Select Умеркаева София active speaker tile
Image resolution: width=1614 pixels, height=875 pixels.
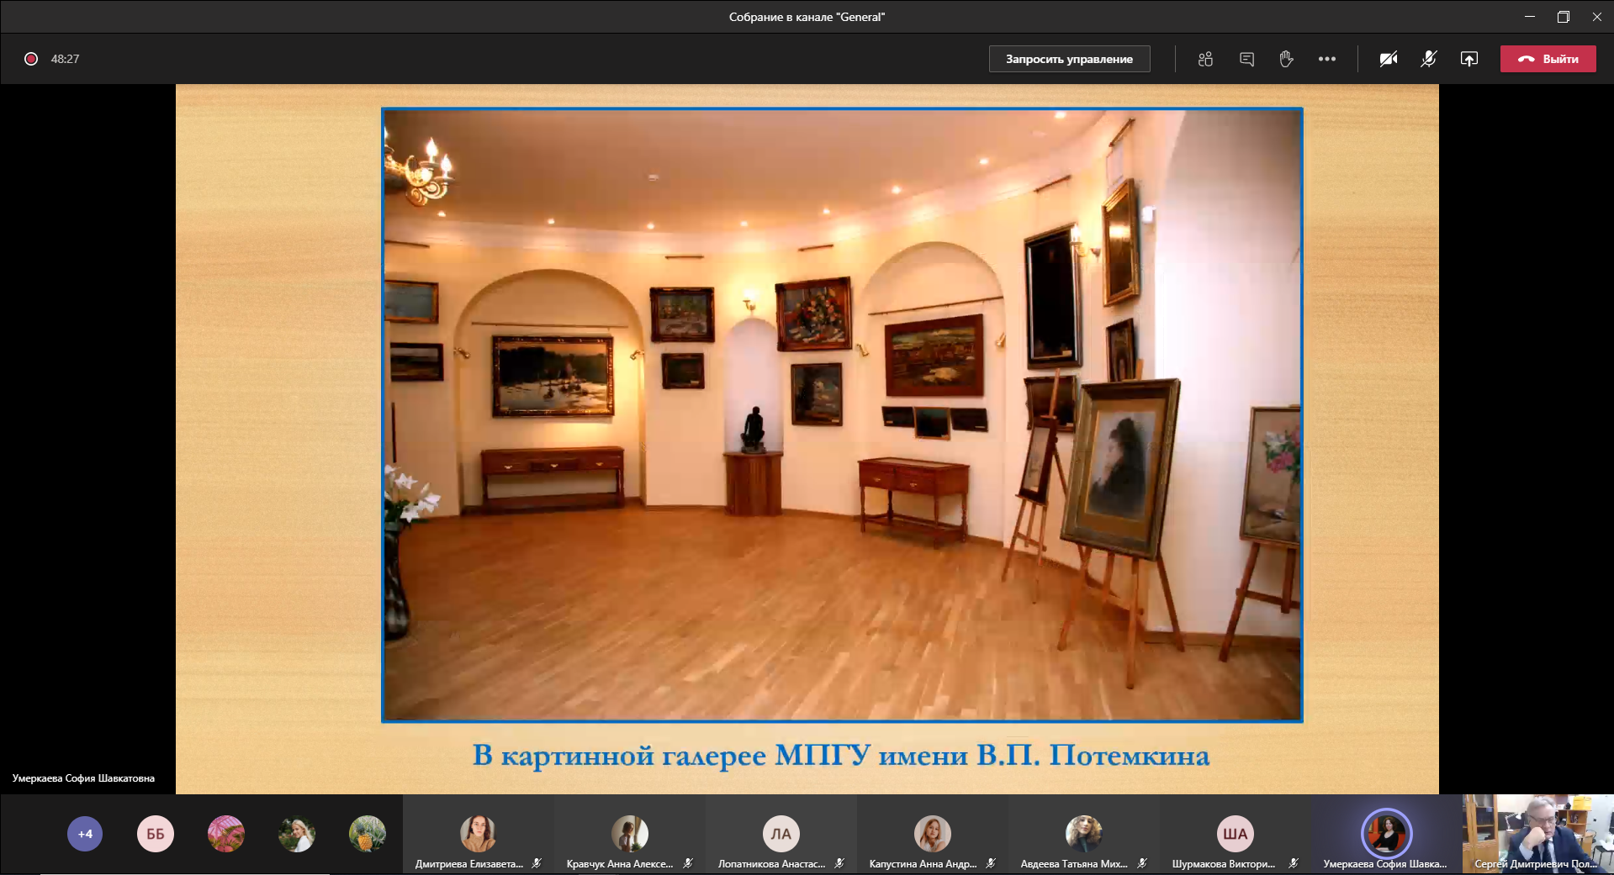pos(1386,835)
